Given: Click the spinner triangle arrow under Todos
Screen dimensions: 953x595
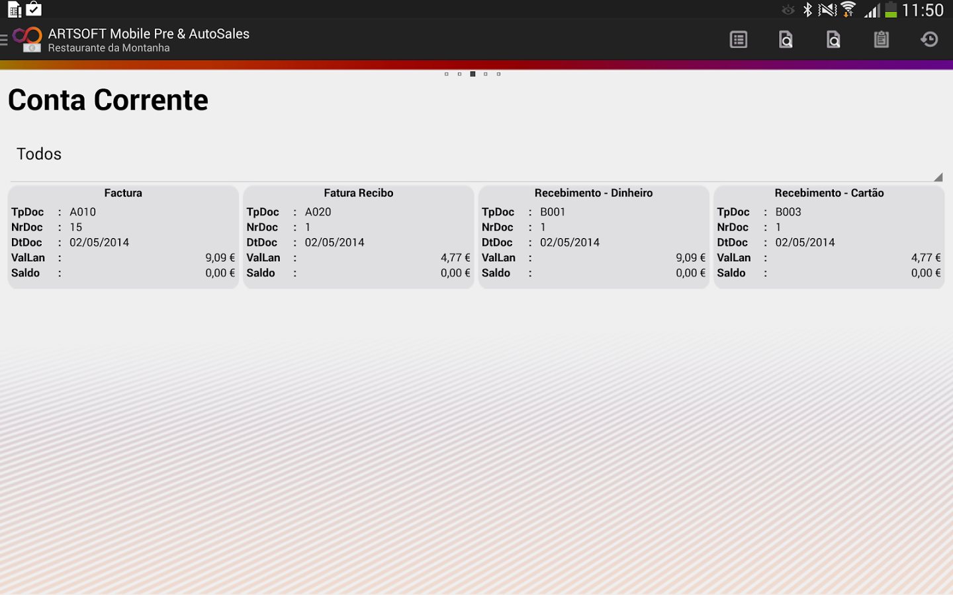Looking at the screenshot, I should tap(938, 177).
